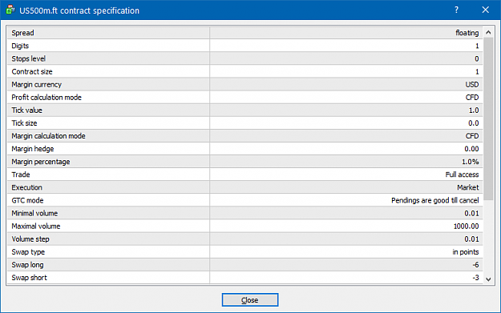Select the GTC mode row label

(x=27, y=200)
